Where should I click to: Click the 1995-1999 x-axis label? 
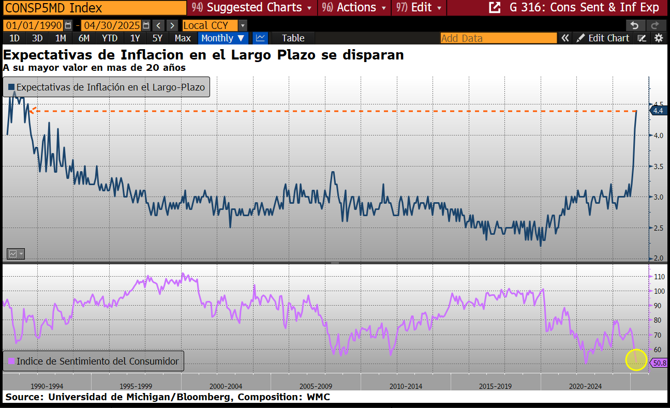(x=136, y=386)
